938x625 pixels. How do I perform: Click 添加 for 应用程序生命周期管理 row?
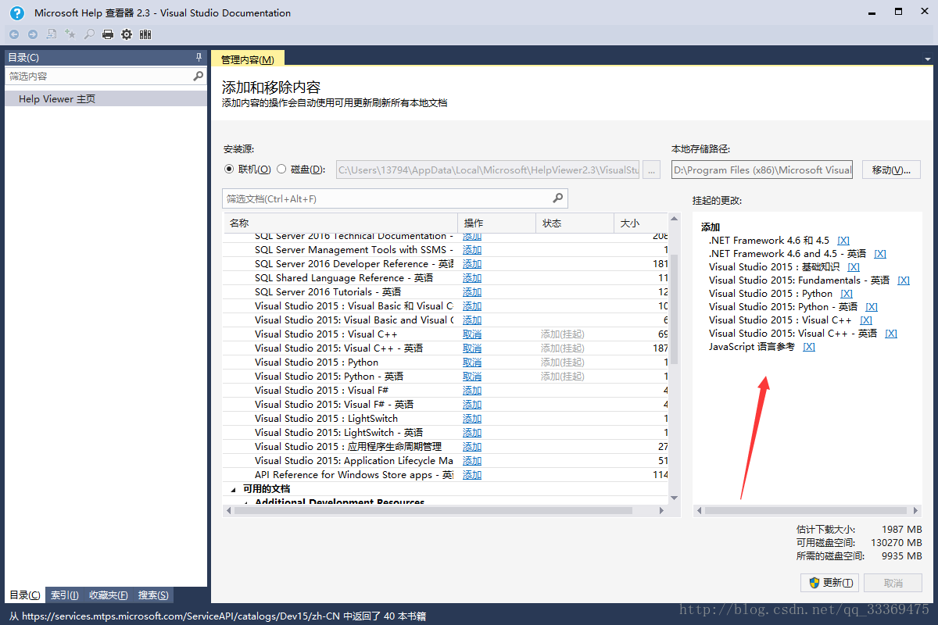[472, 447]
